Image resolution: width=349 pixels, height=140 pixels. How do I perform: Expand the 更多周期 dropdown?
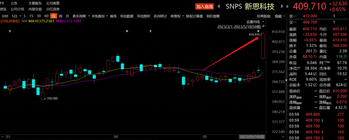(81, 16)
